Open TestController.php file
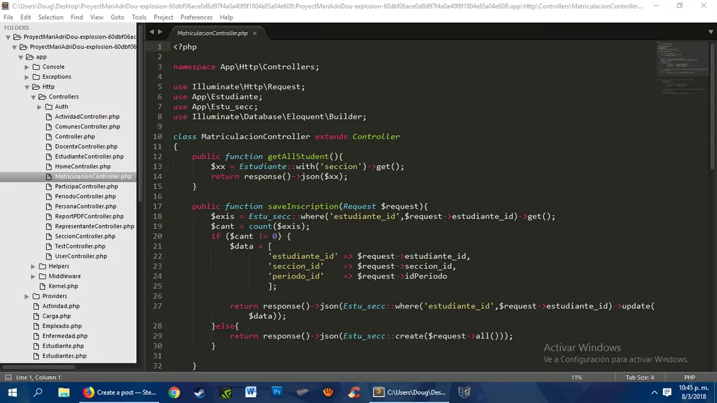This screenshot has height=403, width=717. [x=80, y=246]
